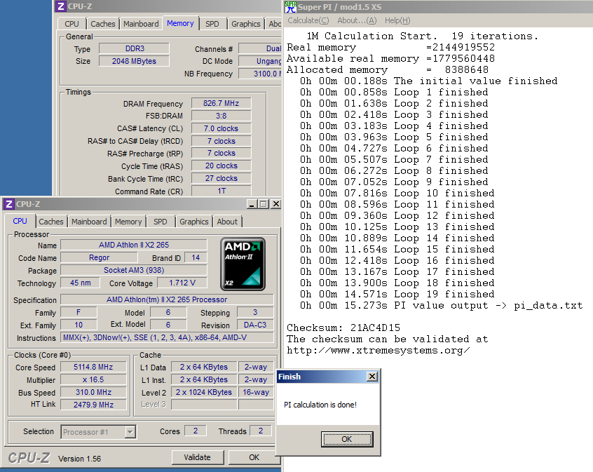This screenshot has width=593, height=472.
Task: Click the memory Type value DDR3
Action: (135, 48)
